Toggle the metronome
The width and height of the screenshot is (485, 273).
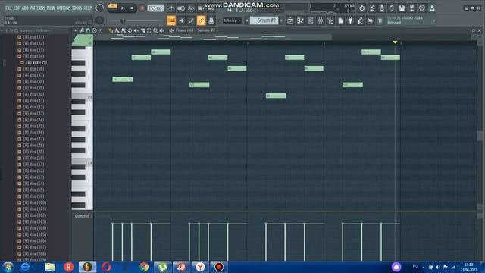(171, 8)
